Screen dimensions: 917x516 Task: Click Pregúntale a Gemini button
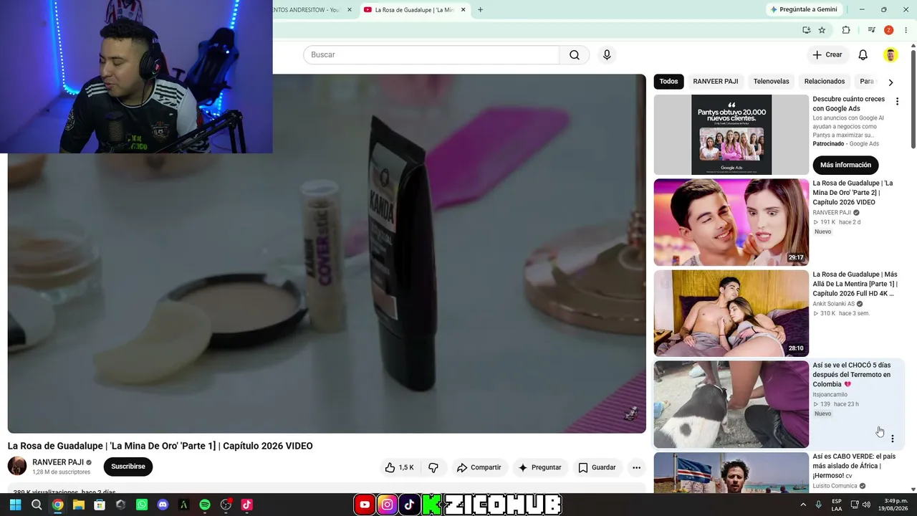pyautogui.click(x=804, y=9)
